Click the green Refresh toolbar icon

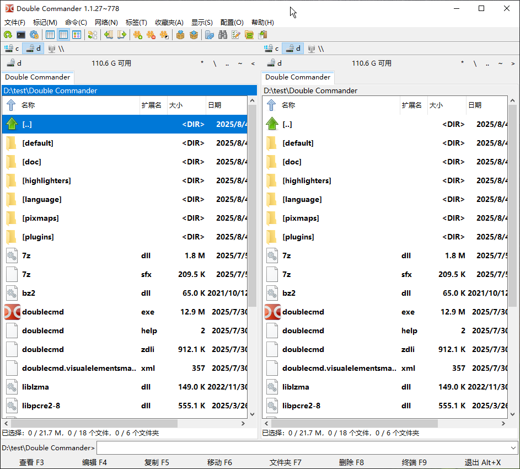click(8, 35)
